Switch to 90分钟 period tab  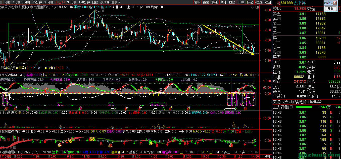pos(72,2)
